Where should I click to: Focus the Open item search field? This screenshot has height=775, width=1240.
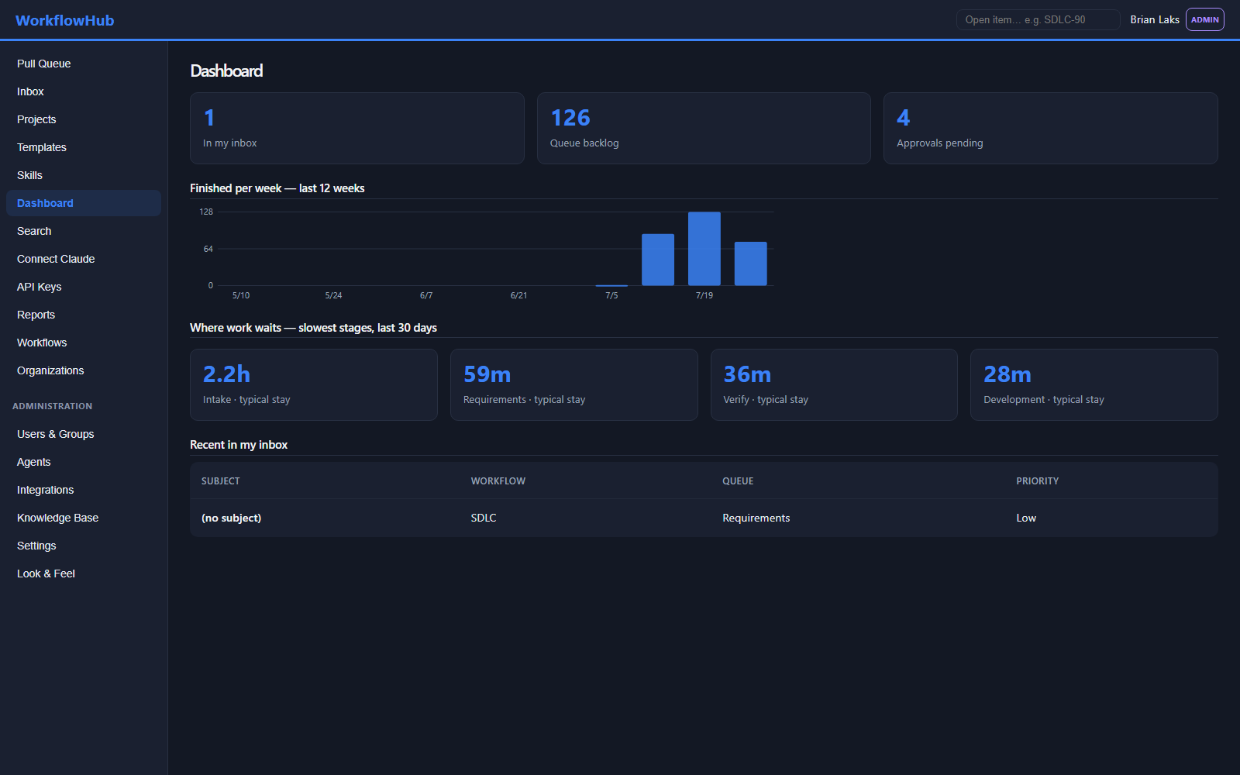tap(1038, 19)
